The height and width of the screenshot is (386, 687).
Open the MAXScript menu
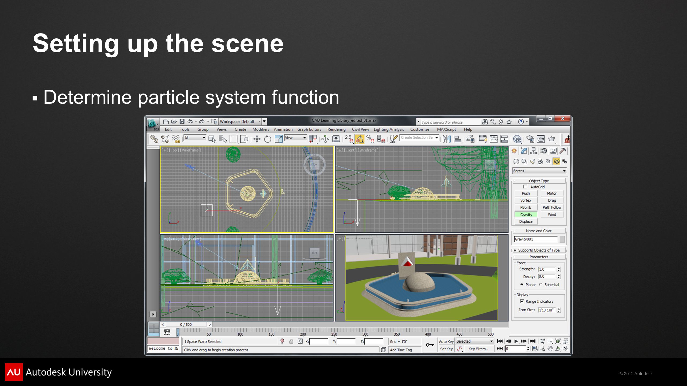447,129
